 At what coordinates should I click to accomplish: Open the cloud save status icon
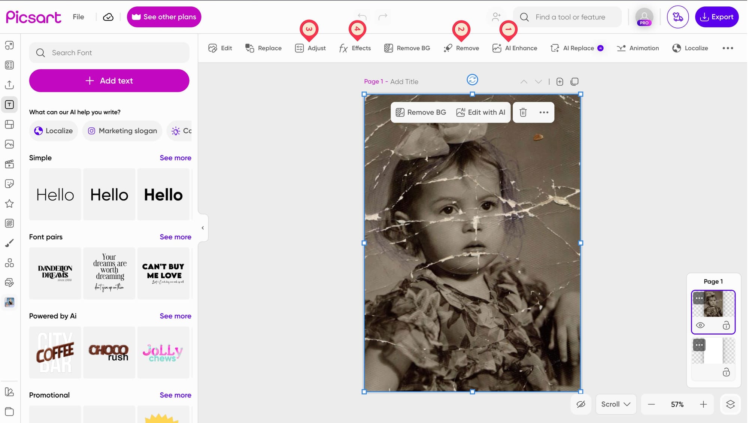pyautogui.click(x=108, y=17)
